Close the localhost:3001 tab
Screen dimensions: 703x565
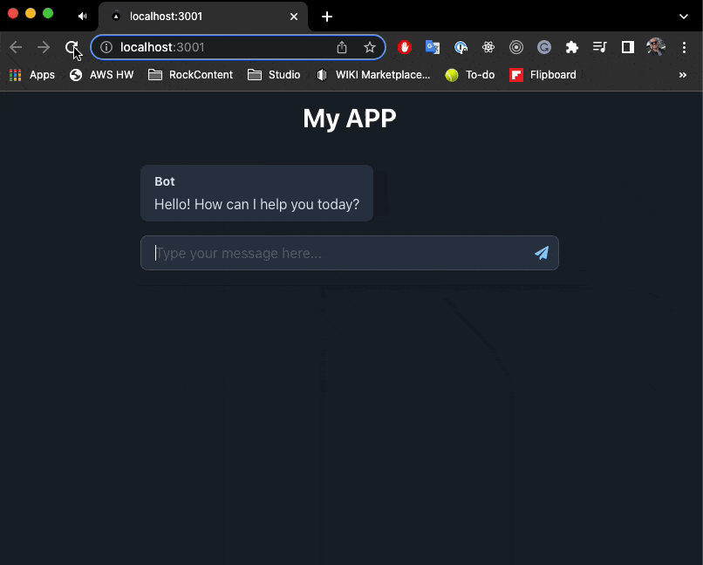point(294,17)
